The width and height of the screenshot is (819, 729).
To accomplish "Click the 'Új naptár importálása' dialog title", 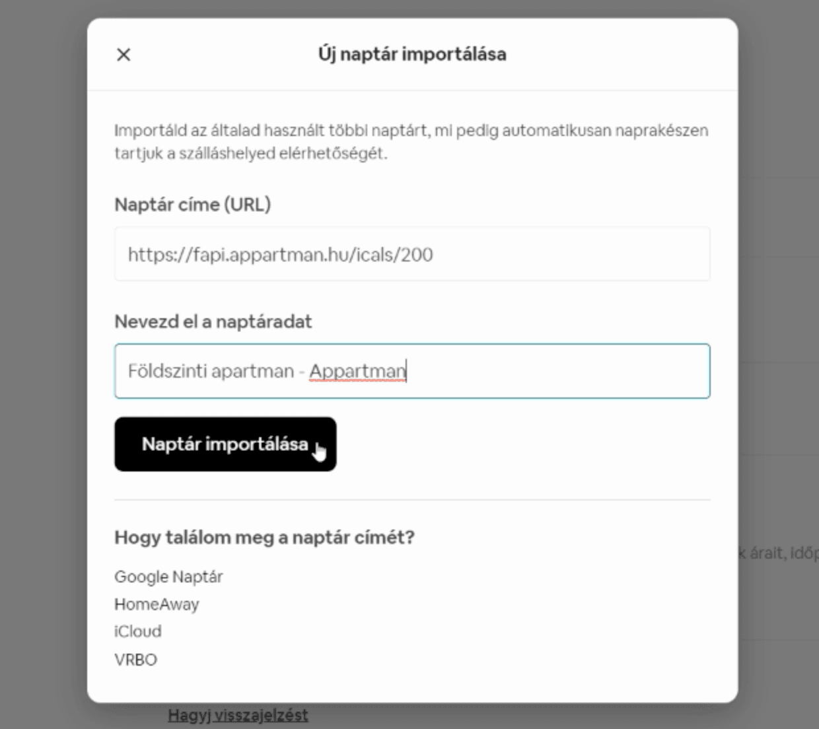I will (x=412, y=54).
